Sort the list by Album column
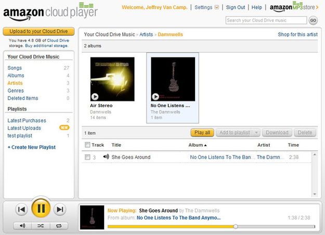Image resolution: width=325 pixels, height=235 pixels. tap(197, 145)
